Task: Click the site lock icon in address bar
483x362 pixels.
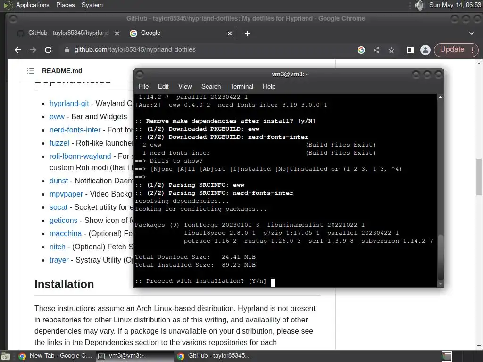Action: click(67, 50)
